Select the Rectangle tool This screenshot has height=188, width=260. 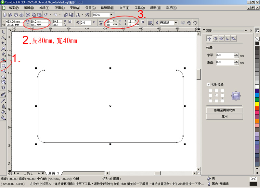[3, 66]
